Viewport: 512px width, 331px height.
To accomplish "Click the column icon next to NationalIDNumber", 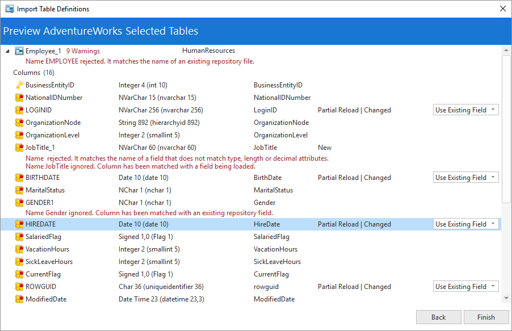I will pos(19,98).
